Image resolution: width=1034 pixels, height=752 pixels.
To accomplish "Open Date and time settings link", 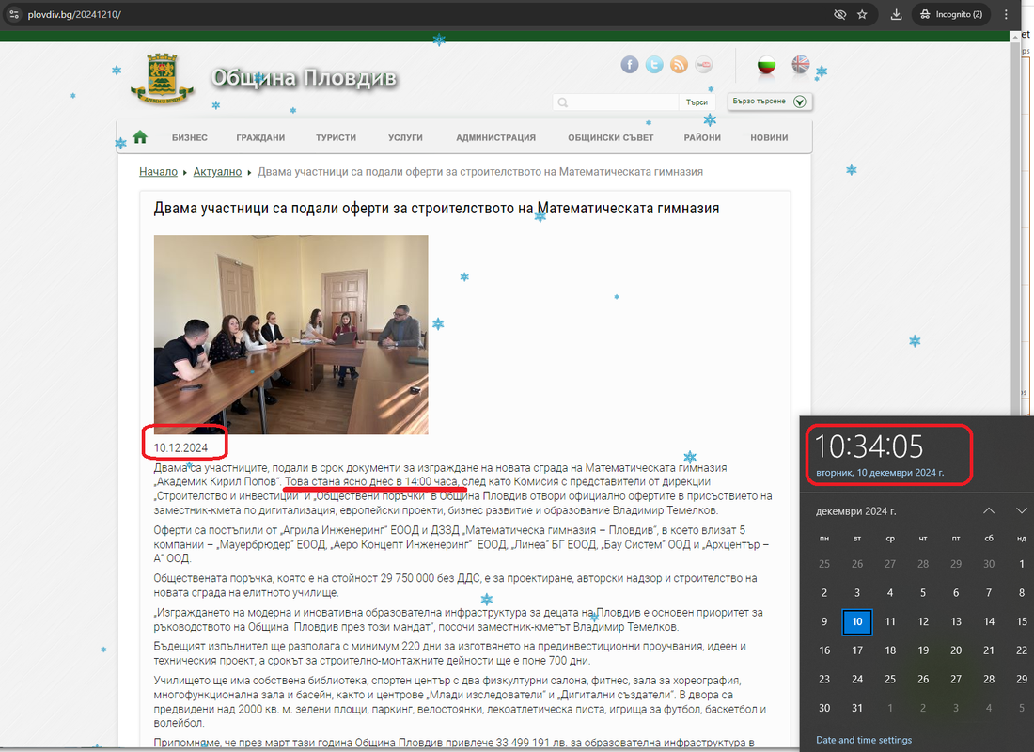I will click(864, 740).
